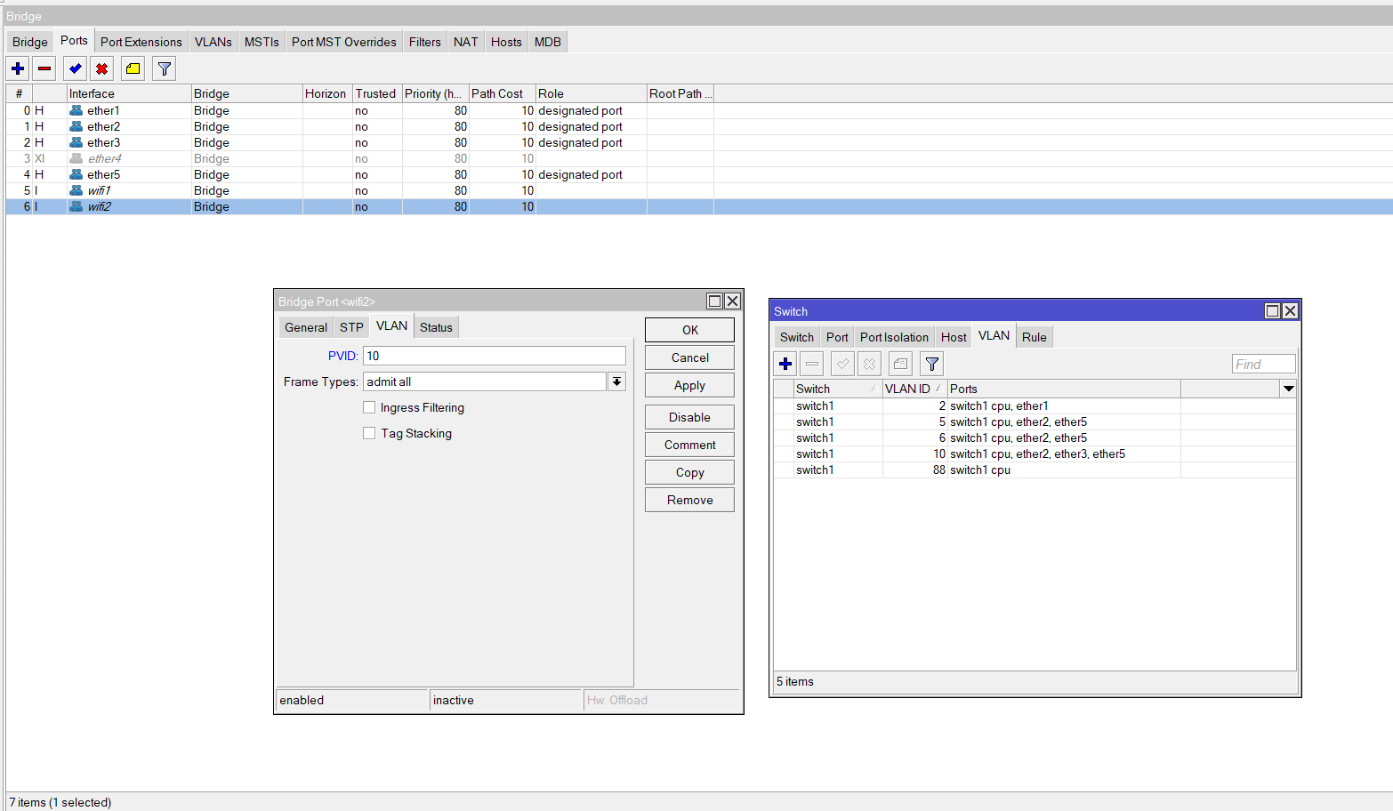Remove the selected switch VLAN entry

(812, 364)
